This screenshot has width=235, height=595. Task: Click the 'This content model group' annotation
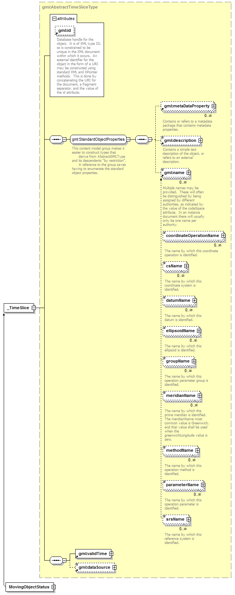pyautogui.click(x=99, y=161)
